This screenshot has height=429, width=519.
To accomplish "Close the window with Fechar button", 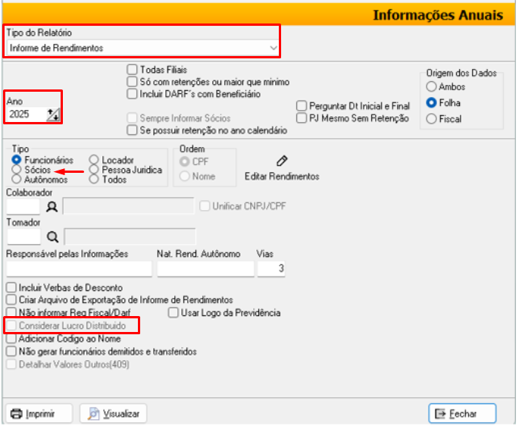I will (462, 413).
